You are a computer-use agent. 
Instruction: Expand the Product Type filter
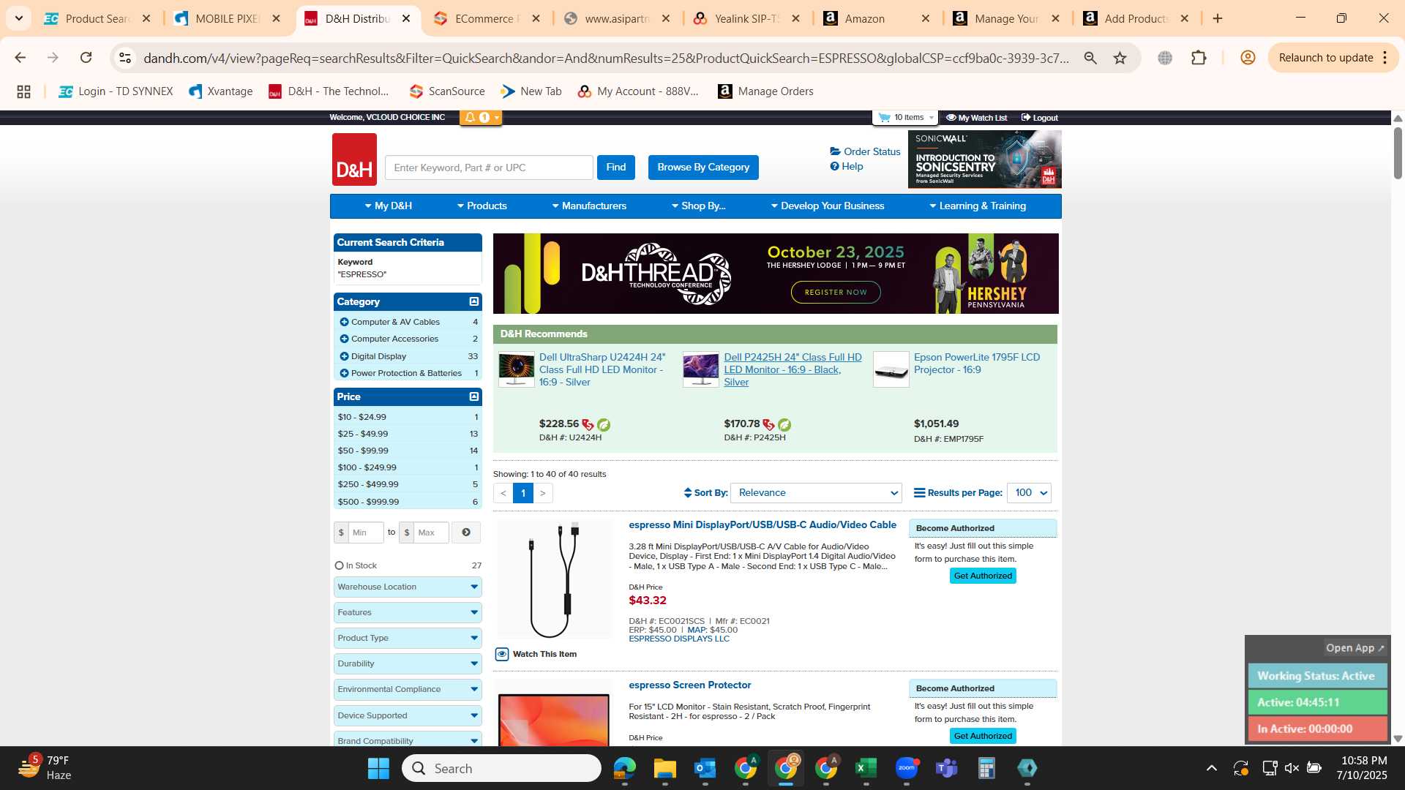(408, 638)
